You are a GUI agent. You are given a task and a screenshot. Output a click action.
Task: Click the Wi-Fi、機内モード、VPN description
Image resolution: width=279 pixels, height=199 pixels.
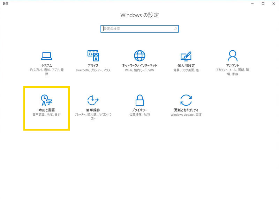coord(139,70)
